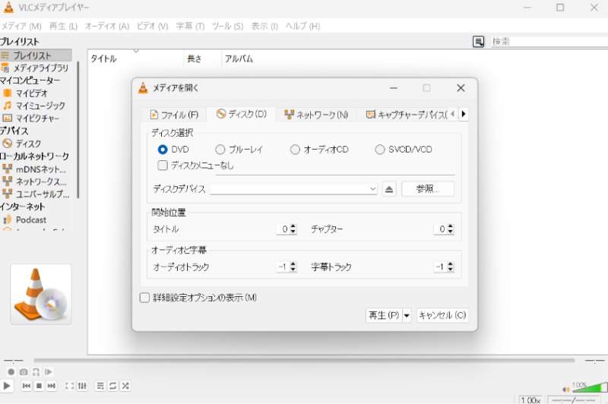608x404 pixels.
Task: Toggle fullscreen video mode icon
Action: tap(69, 386)
